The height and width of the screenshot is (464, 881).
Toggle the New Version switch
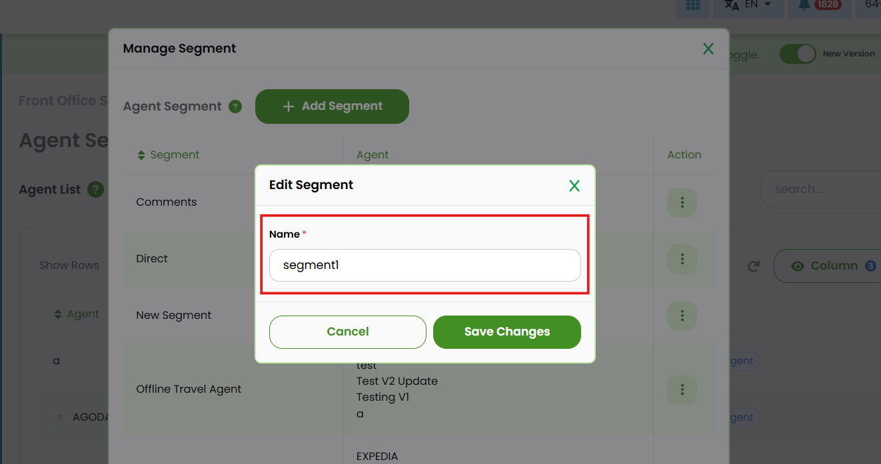click(x=798, y=54)
